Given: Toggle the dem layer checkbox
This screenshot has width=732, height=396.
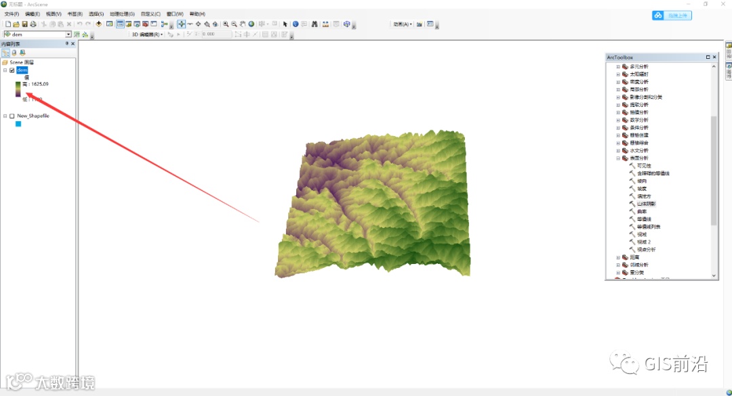Looking at the screenshot, I should click(x=12, y=70).
